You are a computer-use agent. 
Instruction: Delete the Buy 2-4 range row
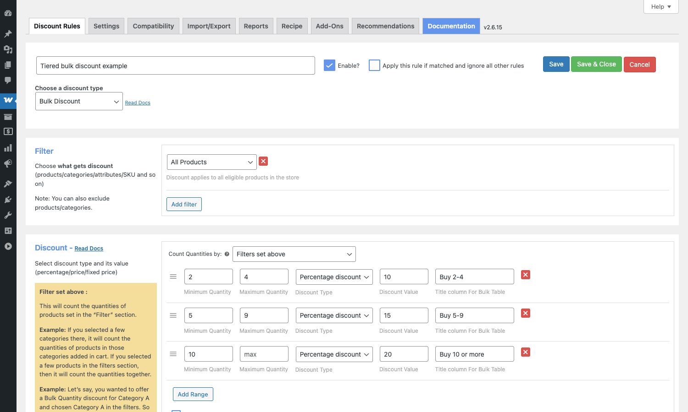tap(526, 275)
